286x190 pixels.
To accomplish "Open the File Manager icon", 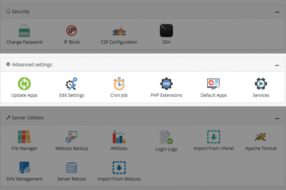I will (x=24, y=137).
